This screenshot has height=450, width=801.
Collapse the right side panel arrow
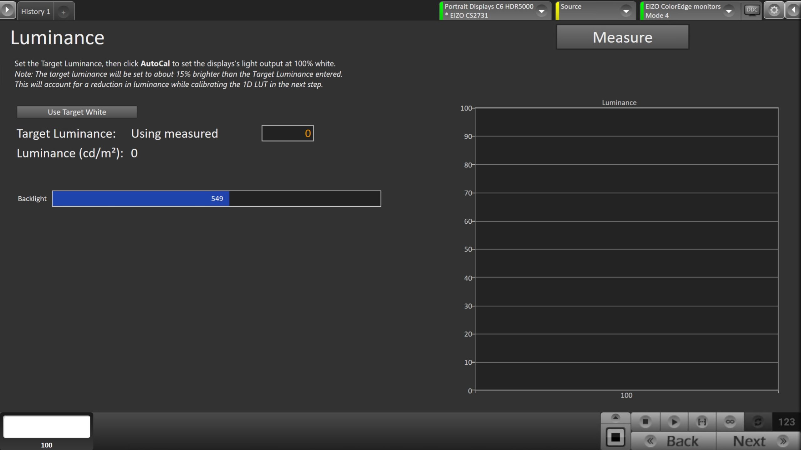794,10
